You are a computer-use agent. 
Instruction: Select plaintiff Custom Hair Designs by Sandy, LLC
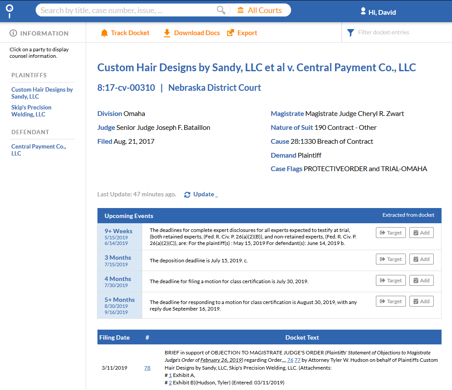point(42,93)
